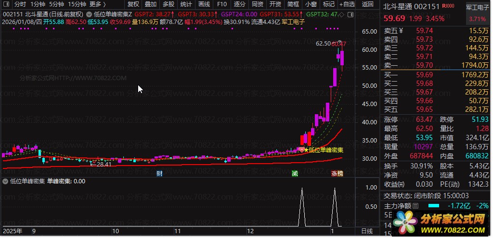Switch to the 5分钟 period
493x238 pixels.
coord(57,4)
